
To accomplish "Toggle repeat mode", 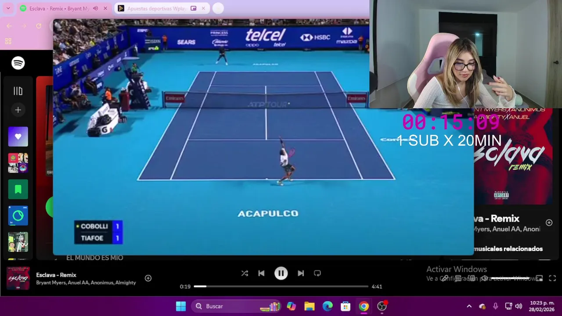I will pyautogui.click(x=317, y=273).
